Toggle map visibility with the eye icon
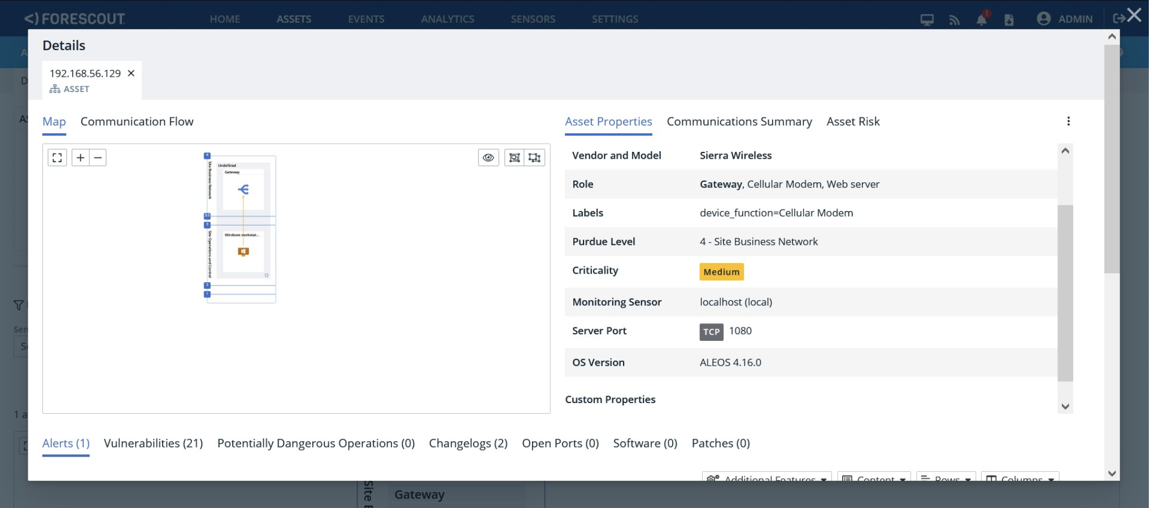This screenshot has width=1150, height=508. (489, 157)
